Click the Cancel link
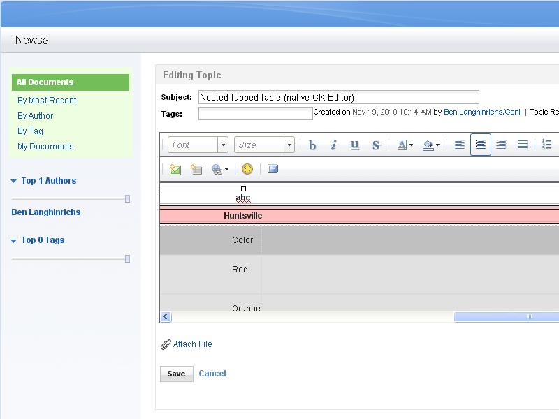559x419 pixels. tap(212, 374)
